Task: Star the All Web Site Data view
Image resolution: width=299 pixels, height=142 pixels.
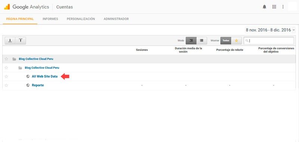Action: coord(6,77)
